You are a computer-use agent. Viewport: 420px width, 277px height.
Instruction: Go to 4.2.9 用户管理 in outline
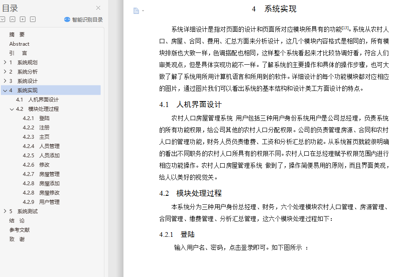tap(41, 202)
